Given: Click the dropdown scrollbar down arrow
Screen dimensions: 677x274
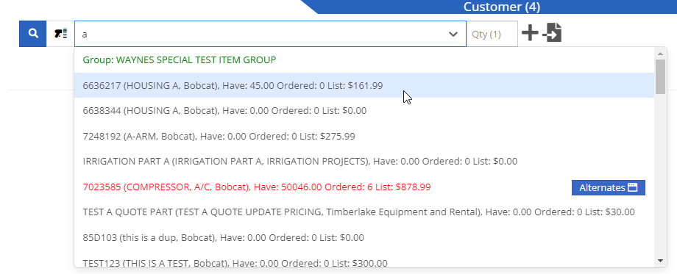Looking at the screenshot, I should pos(660,260).
